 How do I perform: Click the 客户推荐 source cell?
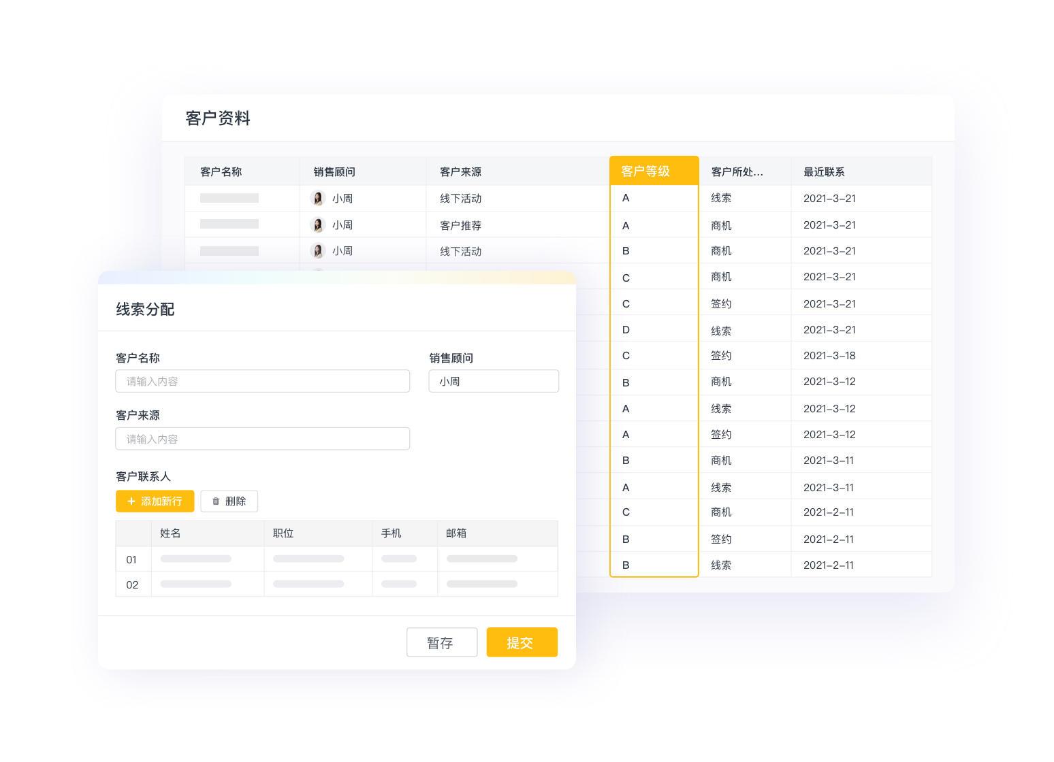tap(518, 225)
